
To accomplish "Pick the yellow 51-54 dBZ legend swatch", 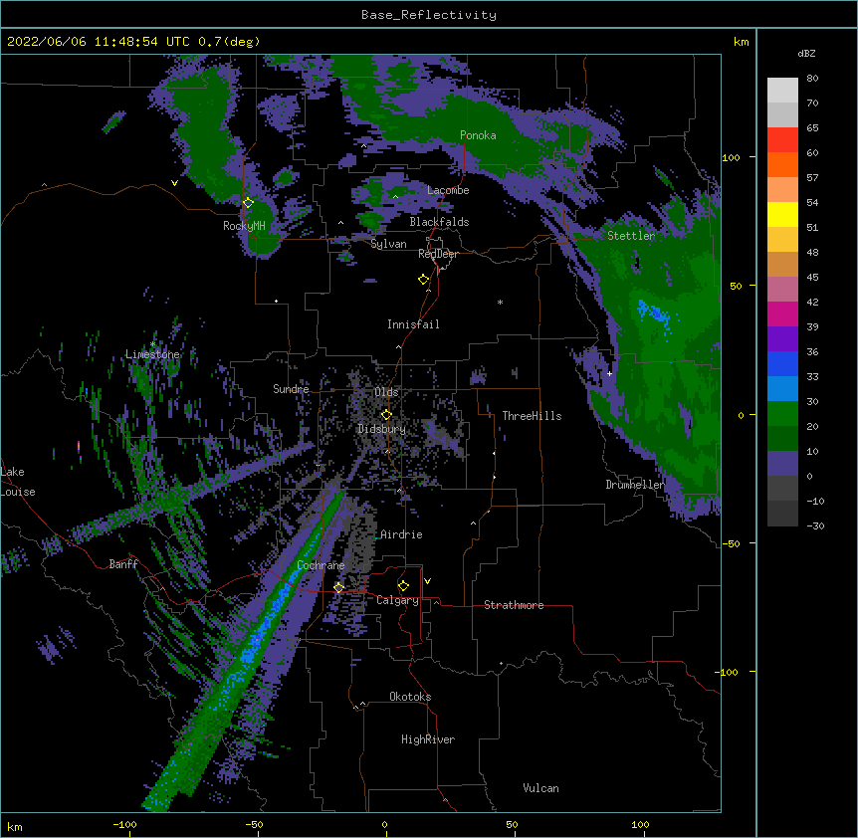I will click(782, 214).
